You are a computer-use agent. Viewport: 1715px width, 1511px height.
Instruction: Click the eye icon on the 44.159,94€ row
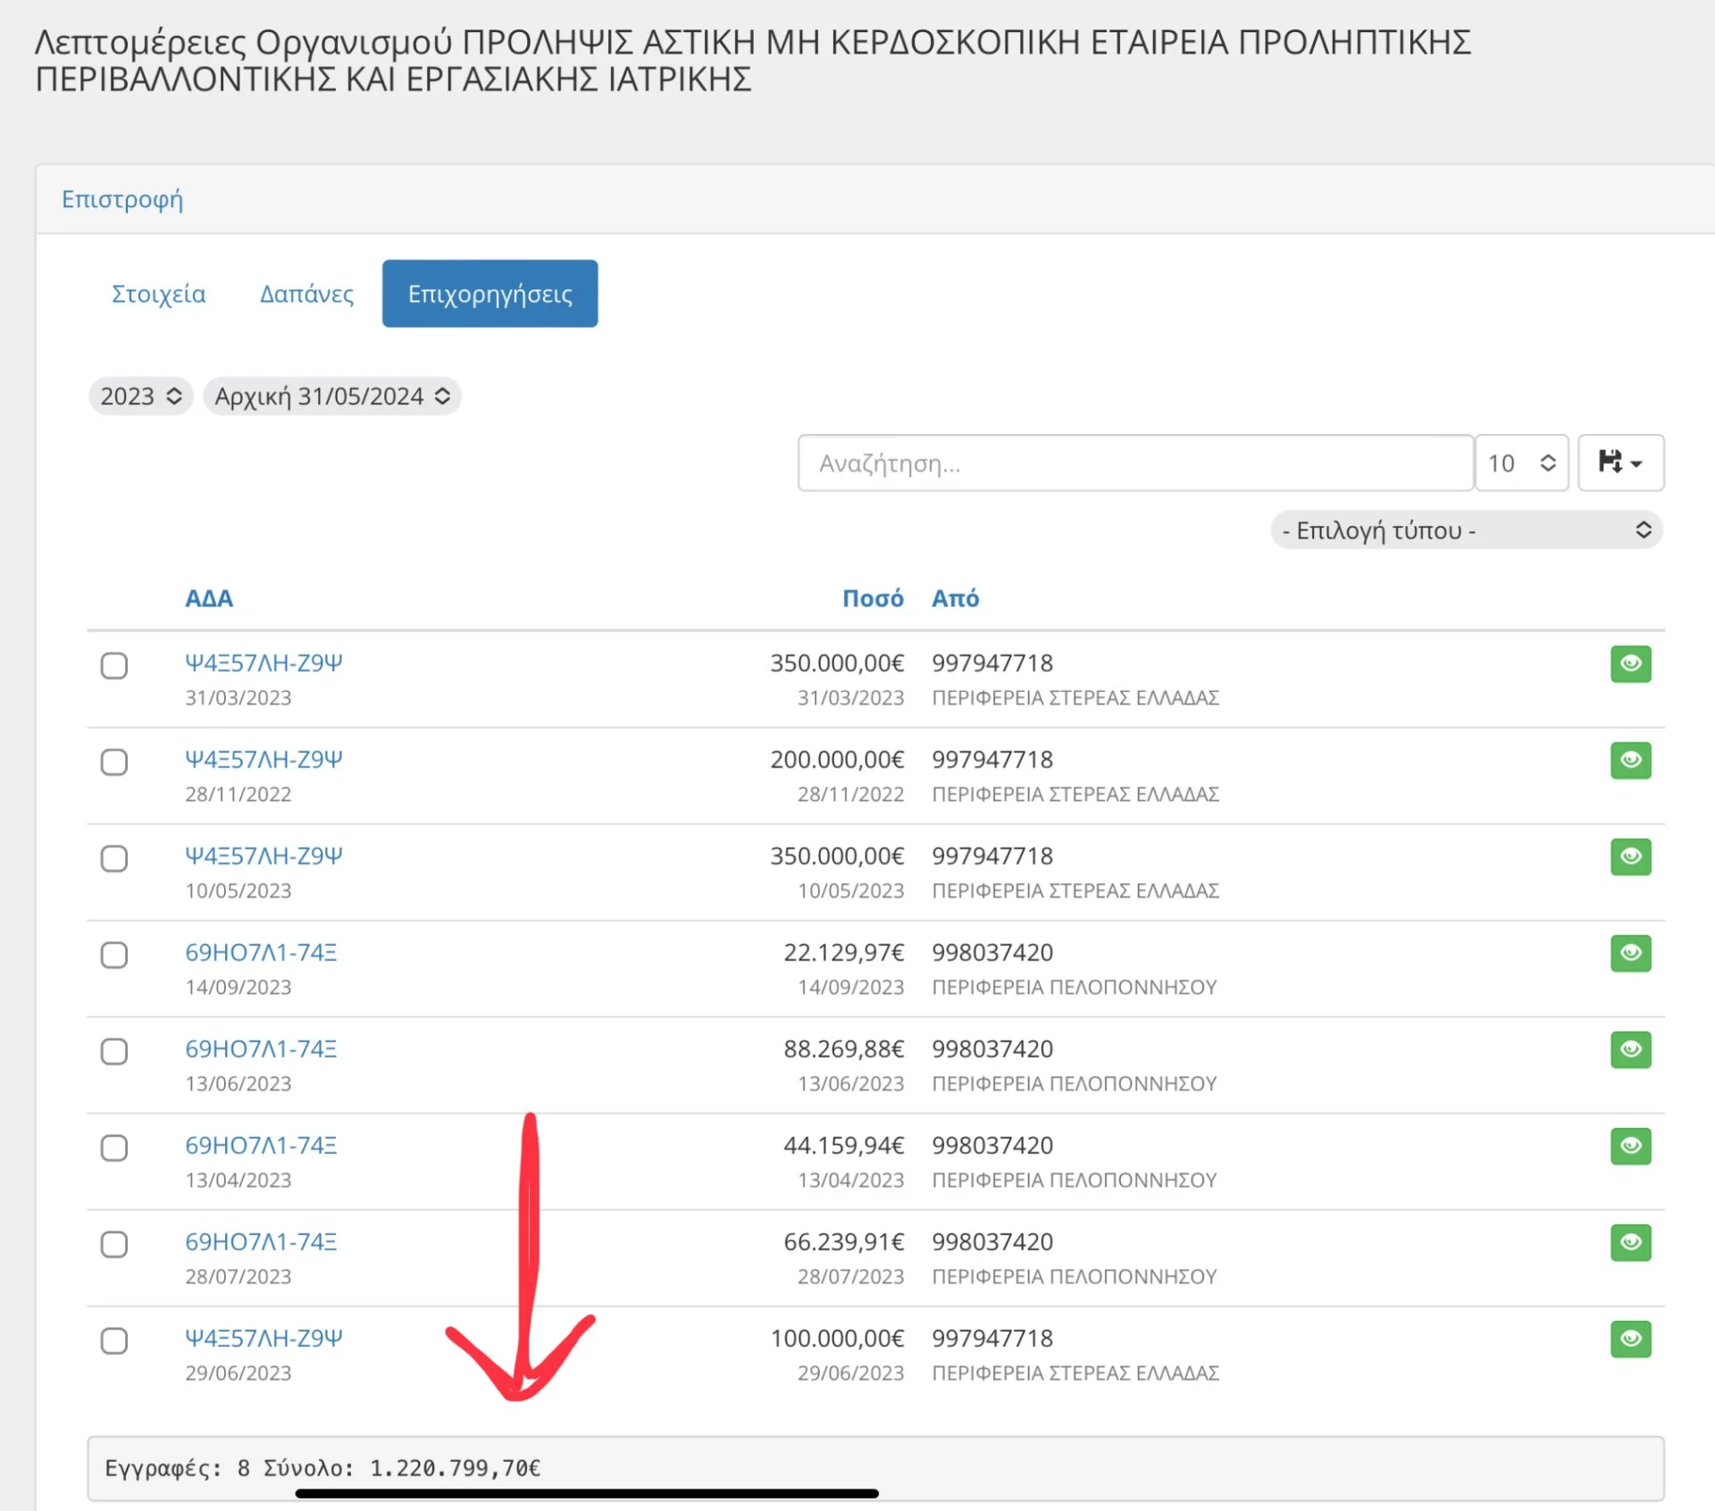(1630, 1146)
